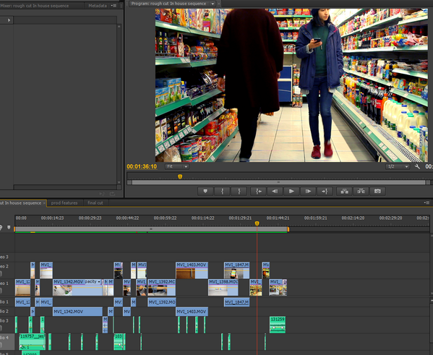Select the rough cut In house sequence tab
This screenshot has width=433, height=355.
pyautogui.click(x=21, y=202)
